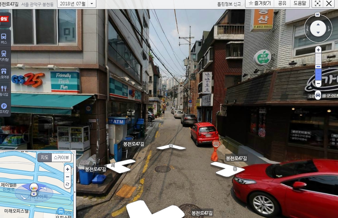Show bus stops with the 버스 icon

click(x=4, y=38)
